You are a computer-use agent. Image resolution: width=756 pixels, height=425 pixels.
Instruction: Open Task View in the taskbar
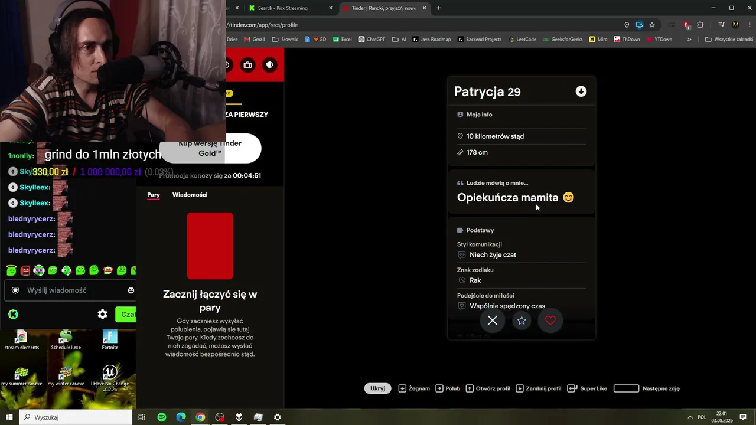point(142,417)
